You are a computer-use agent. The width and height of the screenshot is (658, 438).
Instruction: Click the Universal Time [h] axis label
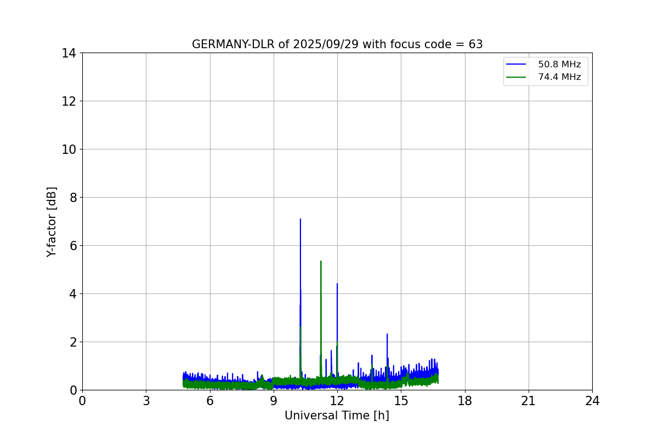tap(337, 416)
